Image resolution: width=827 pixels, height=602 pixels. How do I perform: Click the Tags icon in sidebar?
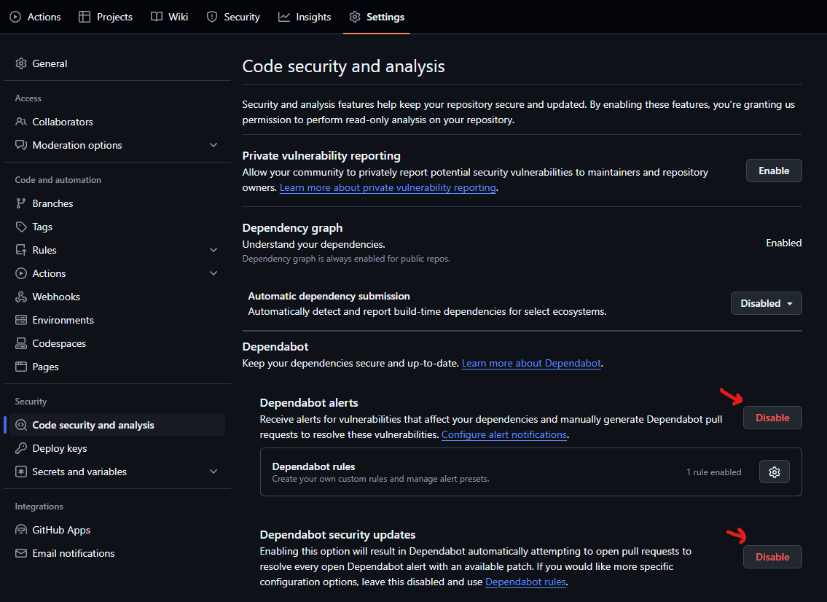(x=21, y=227)
